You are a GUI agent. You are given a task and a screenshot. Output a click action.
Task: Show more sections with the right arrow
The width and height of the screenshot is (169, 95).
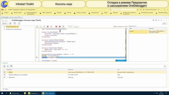point(168,13)
